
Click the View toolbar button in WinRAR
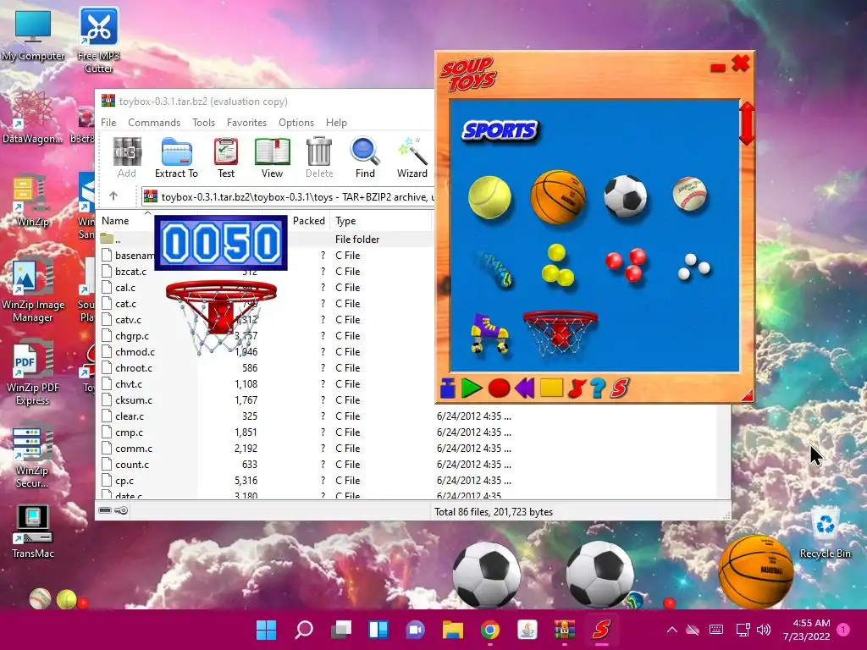[272, 157]
